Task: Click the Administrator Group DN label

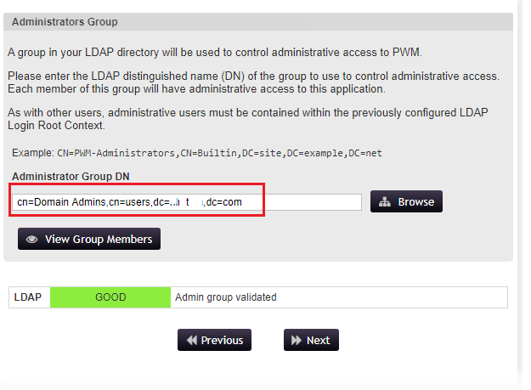Action: tap(71, 177)
